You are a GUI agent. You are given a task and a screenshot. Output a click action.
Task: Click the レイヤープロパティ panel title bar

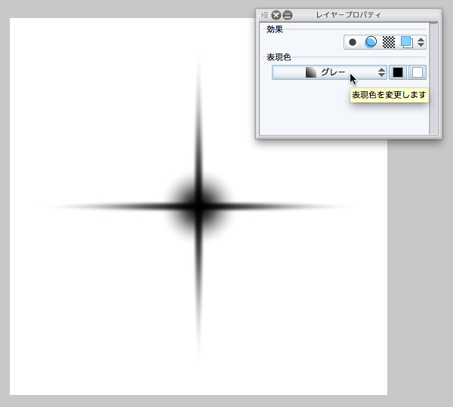[x=349, y=15]
